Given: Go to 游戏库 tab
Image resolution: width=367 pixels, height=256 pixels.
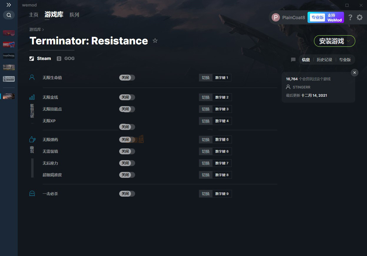Looking at the screenshot, I should click(54, 15).
